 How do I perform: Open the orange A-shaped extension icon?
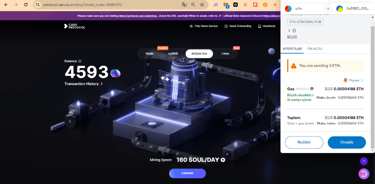(x=245, y=4)
